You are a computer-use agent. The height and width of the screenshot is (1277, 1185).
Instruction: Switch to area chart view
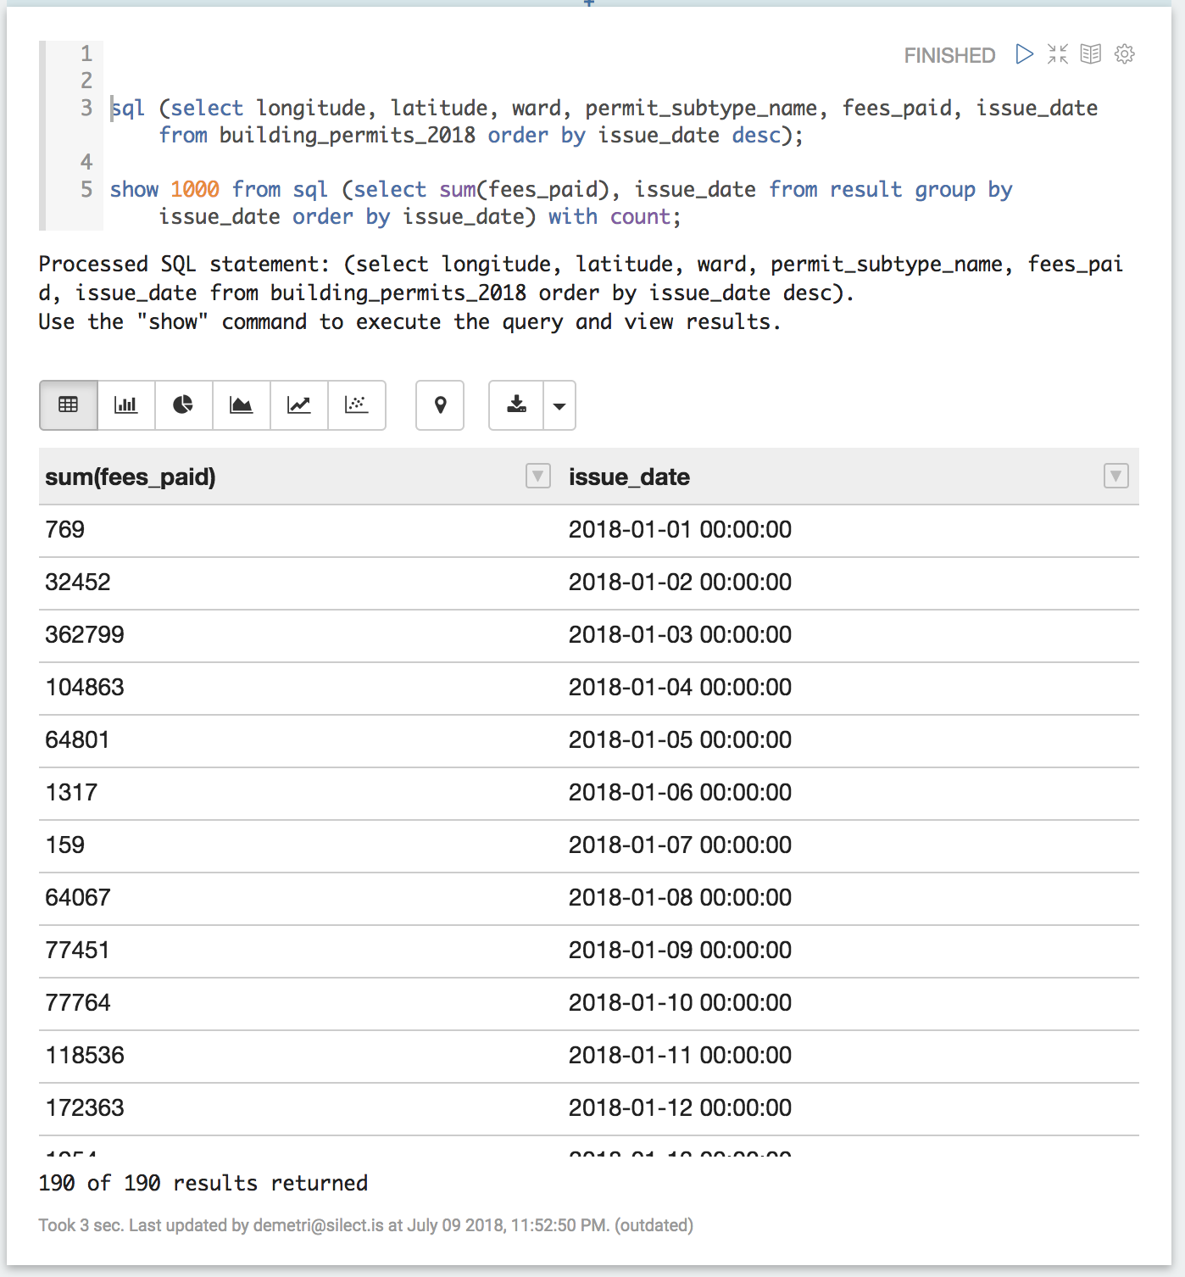pyautogui.click(x=242, y=405)
